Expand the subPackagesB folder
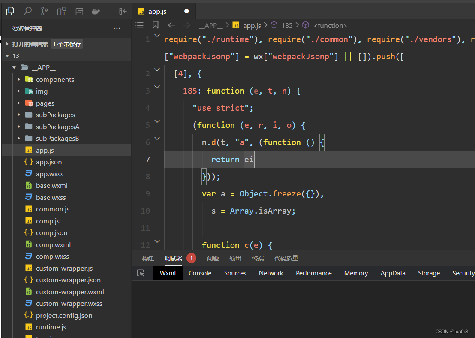 19,138
